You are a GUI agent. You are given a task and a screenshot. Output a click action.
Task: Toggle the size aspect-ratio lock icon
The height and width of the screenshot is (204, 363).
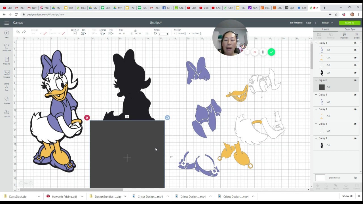(135, 31)
